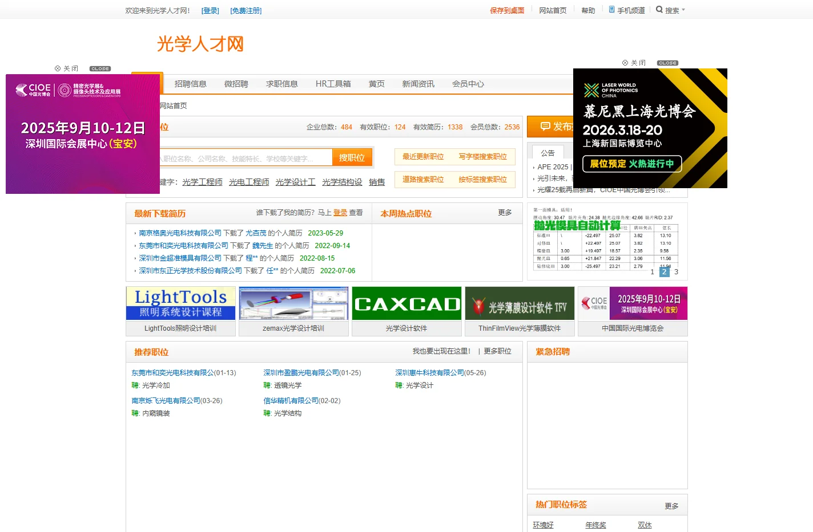The width and height of the screenshot is (813, 532).
Task: Click 更多 in 本周热点职位 header
Action: pyautogui.click(x=505, y=213)
